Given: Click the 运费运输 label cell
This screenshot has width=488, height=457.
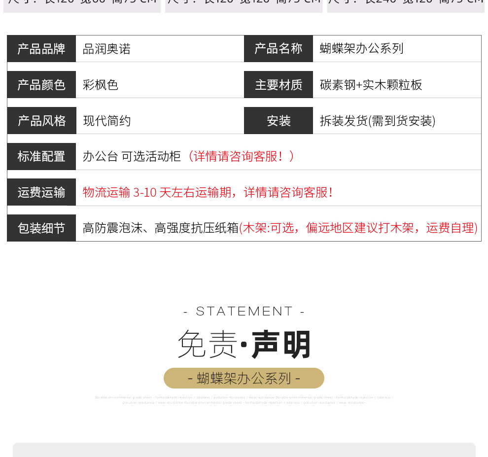Looking at the screenshot, I should [x=41, y=192].
